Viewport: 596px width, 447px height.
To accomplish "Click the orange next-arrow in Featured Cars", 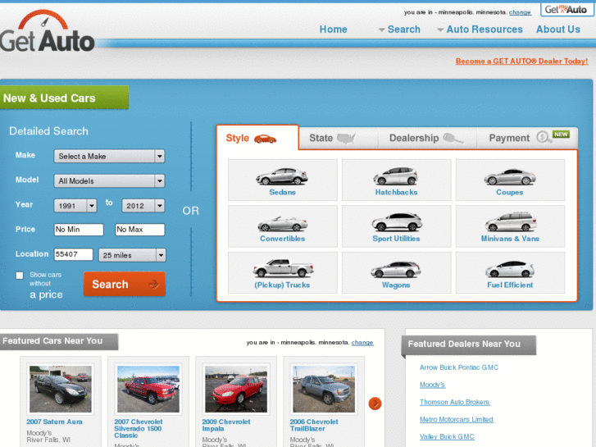I will [x=375, y=404].
